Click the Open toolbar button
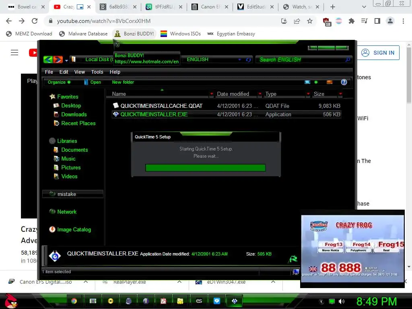The image size is (412, 309). (93, 82)
